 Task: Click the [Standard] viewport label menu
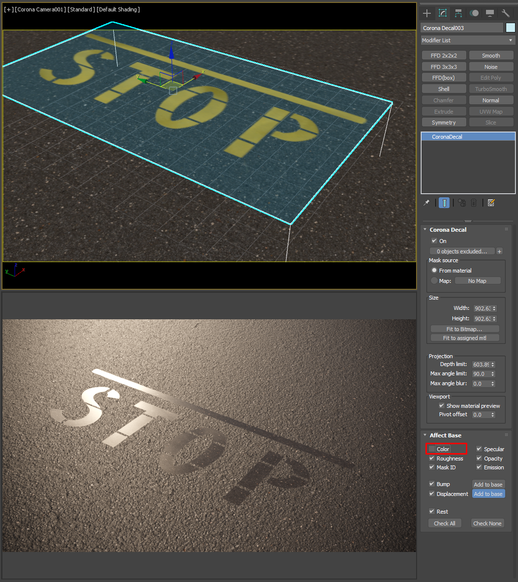click(81, 9)
